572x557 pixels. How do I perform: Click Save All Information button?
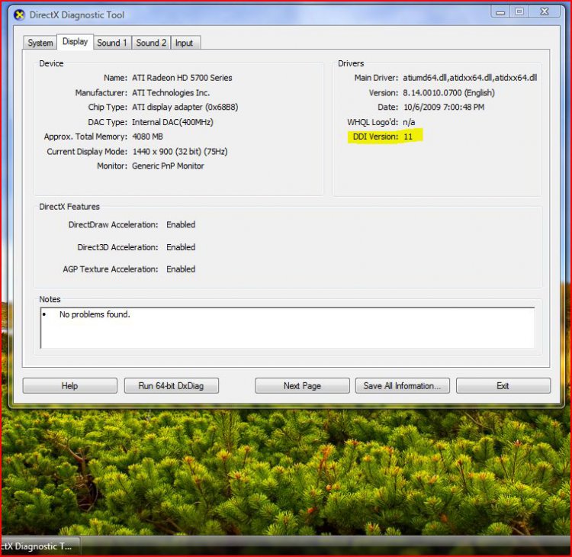click(x=403, y=386)
